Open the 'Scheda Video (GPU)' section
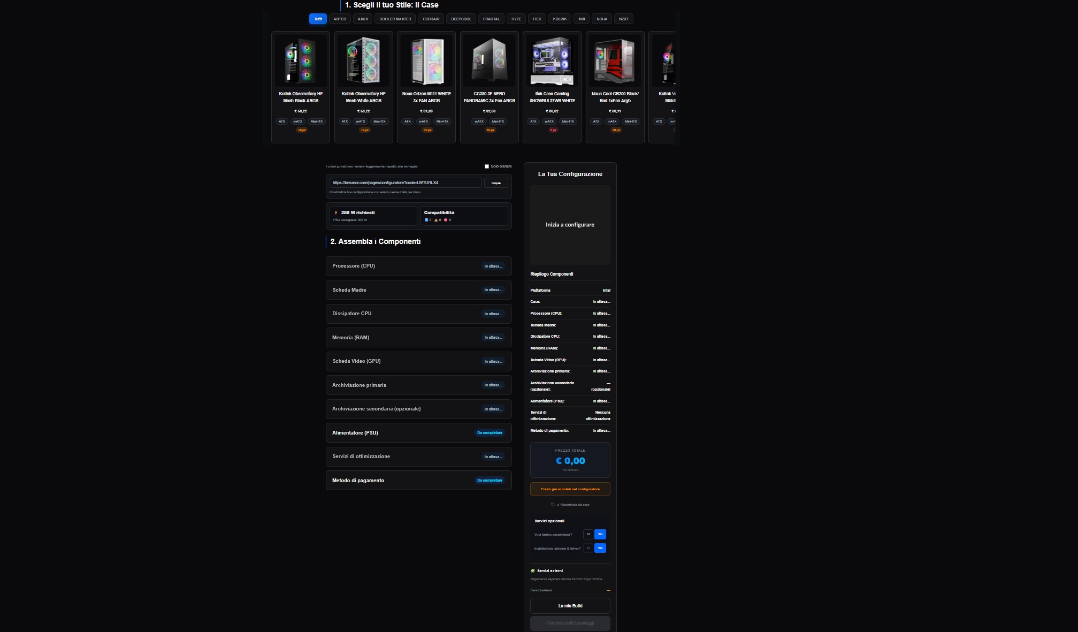1078x632 pixels. click(418, 361)
